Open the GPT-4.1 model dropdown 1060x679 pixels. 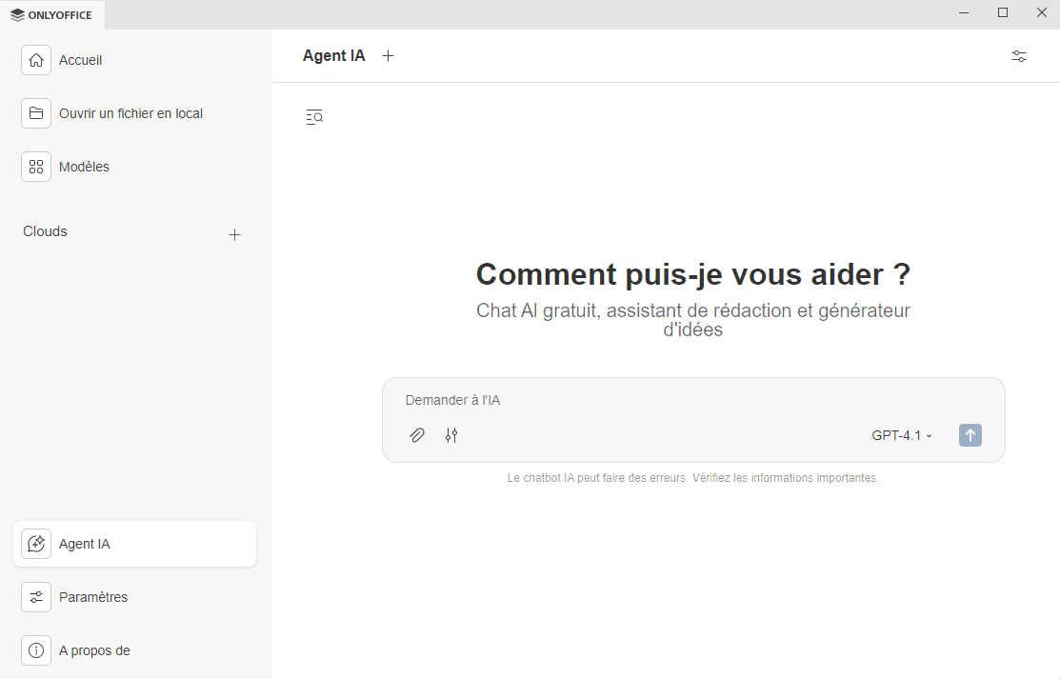pyautogui.click(x=900, y=435)
